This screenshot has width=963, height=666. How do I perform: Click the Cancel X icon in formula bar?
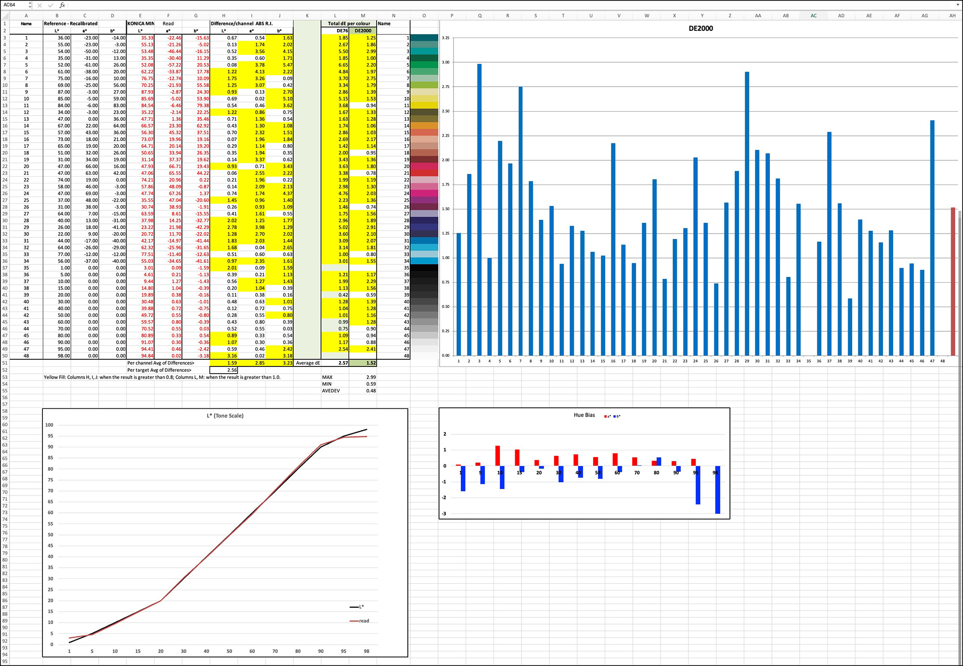click(x=39, y=5)
